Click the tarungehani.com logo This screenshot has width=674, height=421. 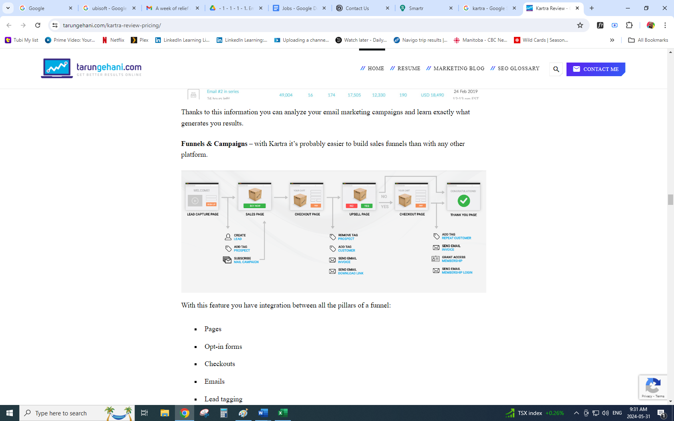click(91, 68)
